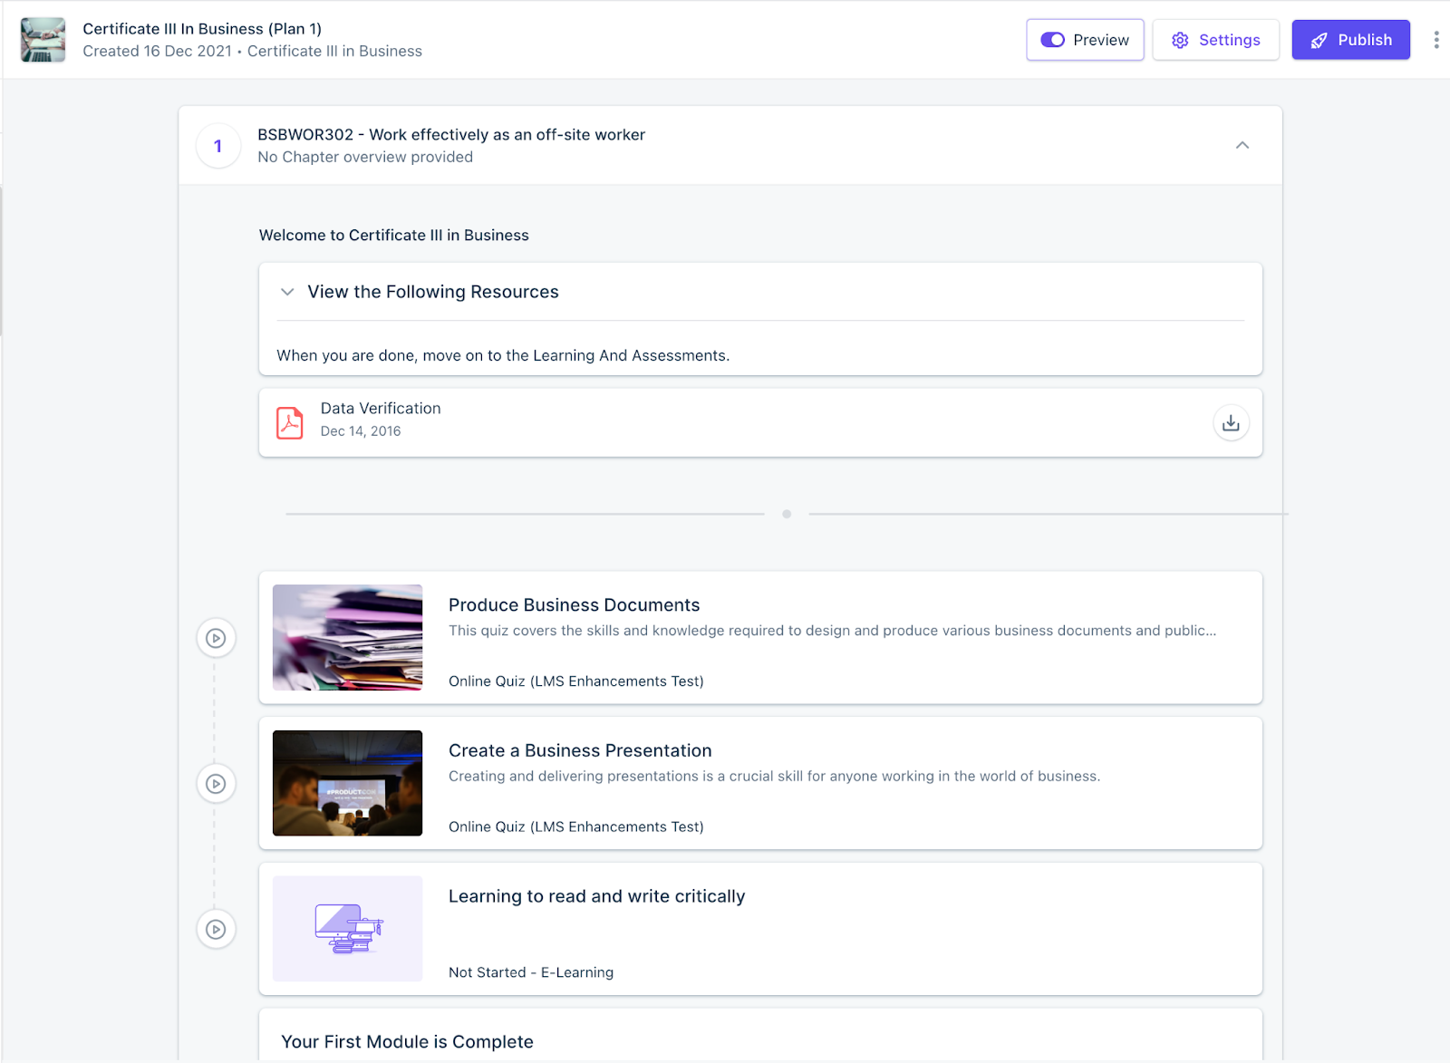The image size is (1450, 1063).
Task: Click the e-learning monitor illustration icon
Action: coord(347,928)
